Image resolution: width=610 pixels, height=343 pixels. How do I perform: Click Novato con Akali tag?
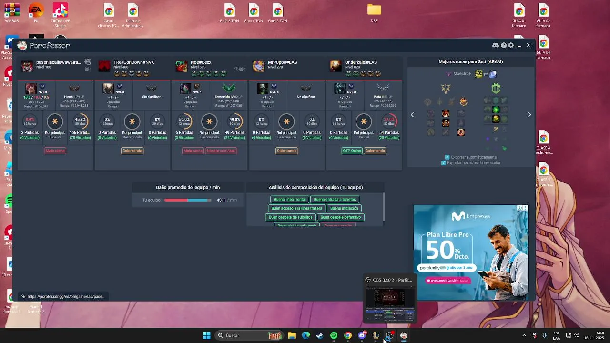point(221,151)
